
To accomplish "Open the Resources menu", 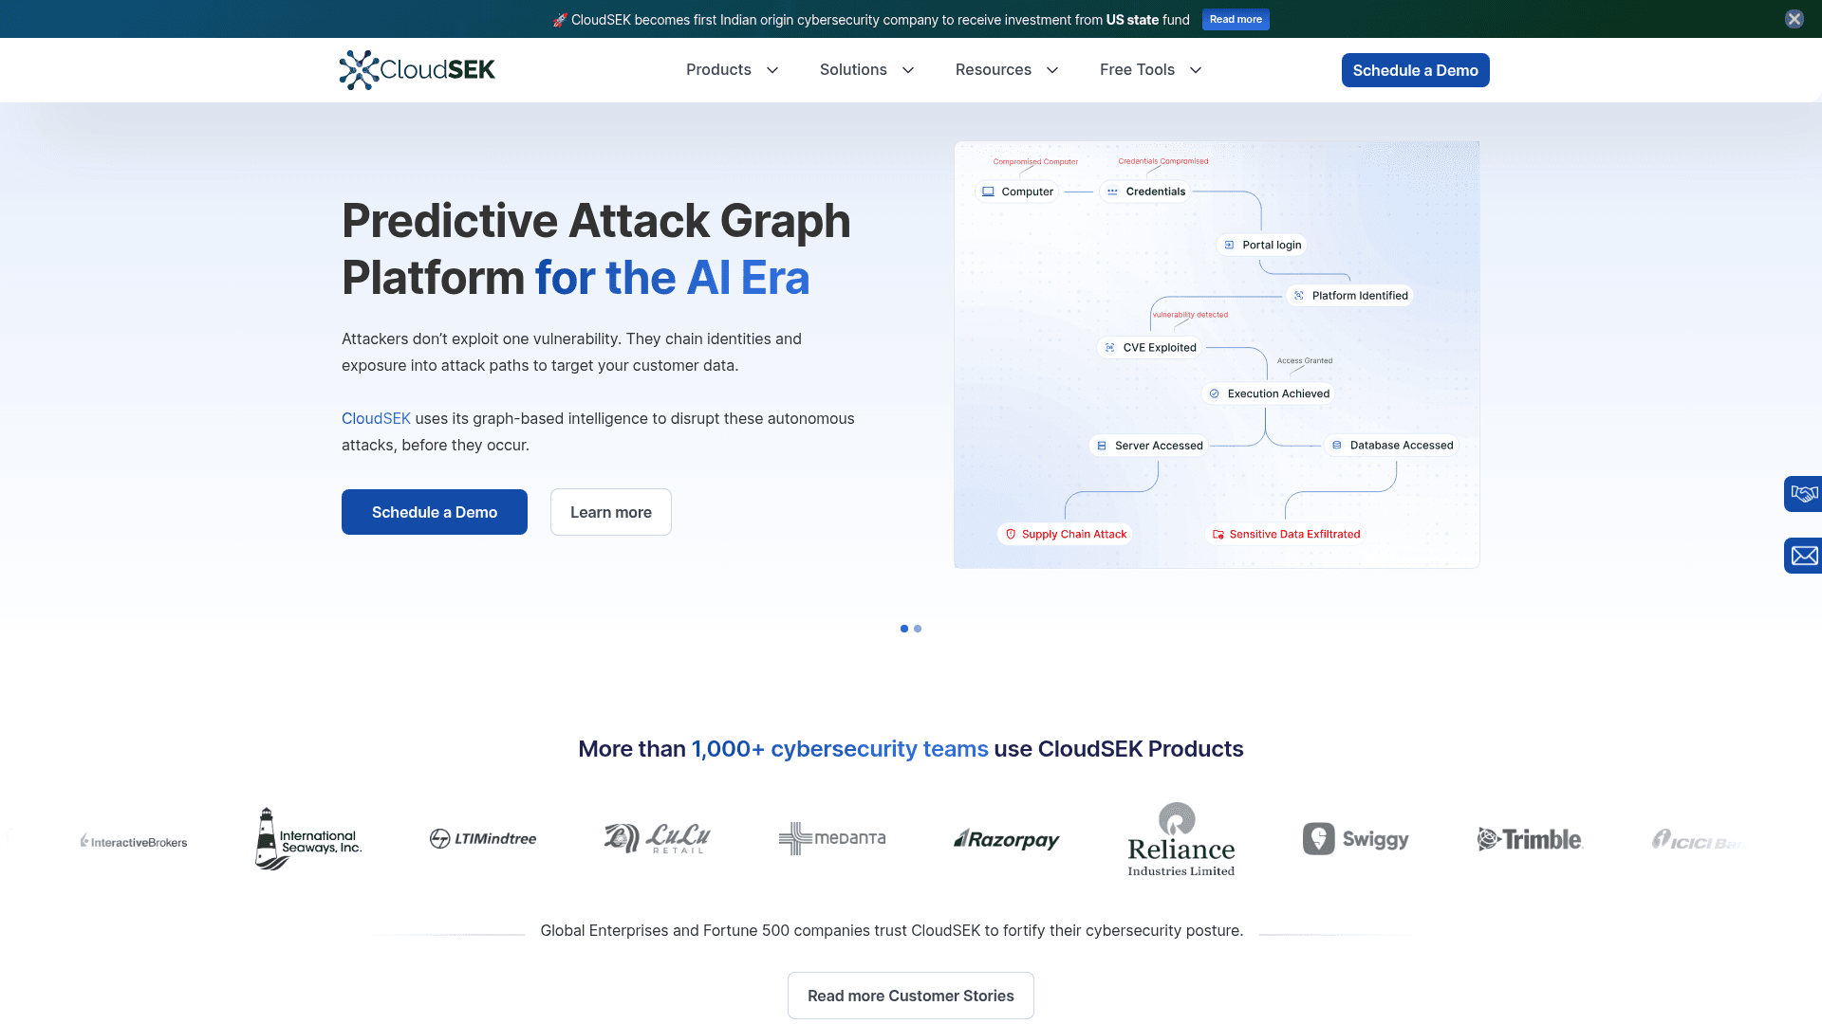I will (993, 70).
